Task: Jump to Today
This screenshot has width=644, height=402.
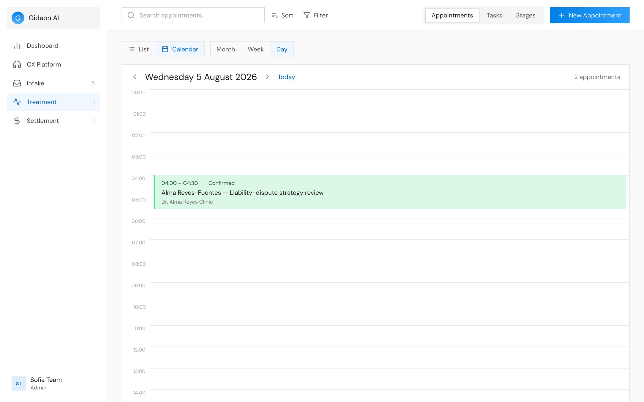Action: pos(286,77)
